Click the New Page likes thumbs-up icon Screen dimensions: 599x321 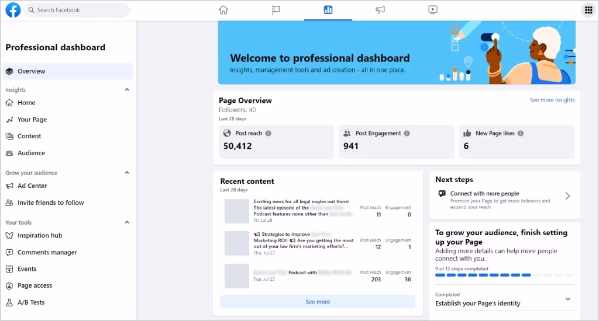(467, 133)
